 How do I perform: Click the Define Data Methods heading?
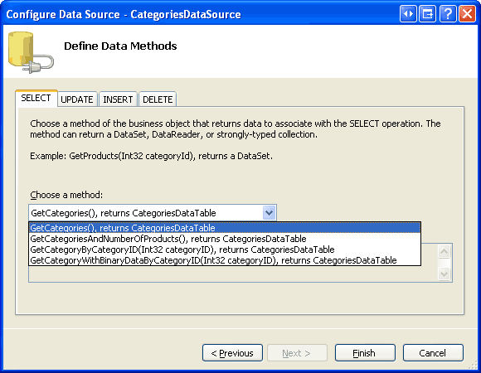120,46
